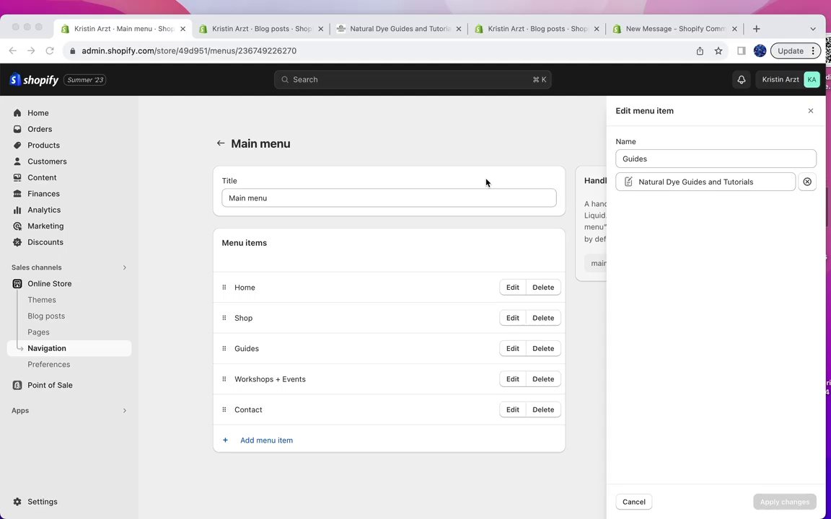Switch to Natural Dye Guides browser tab

pos(399,29)
